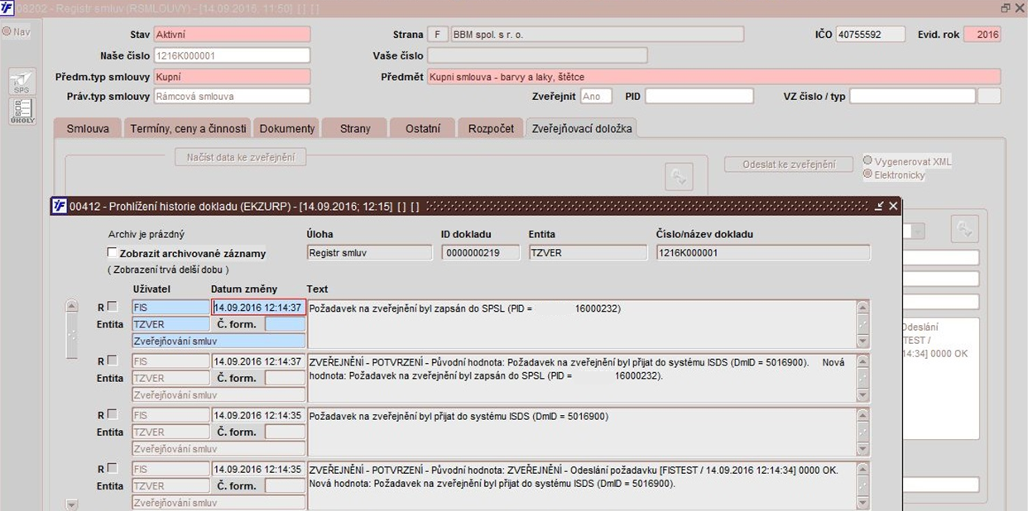Select Vygenerovat XML radio button
Image resolution: width=1028 pixels, height=511 pixels.
pos(867,161)
